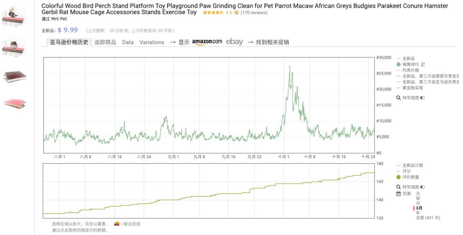Viewport: 463px width, 235px height.
Task: Toggle the 销售排行 series in the legend
Action: [x=410, y=64]
